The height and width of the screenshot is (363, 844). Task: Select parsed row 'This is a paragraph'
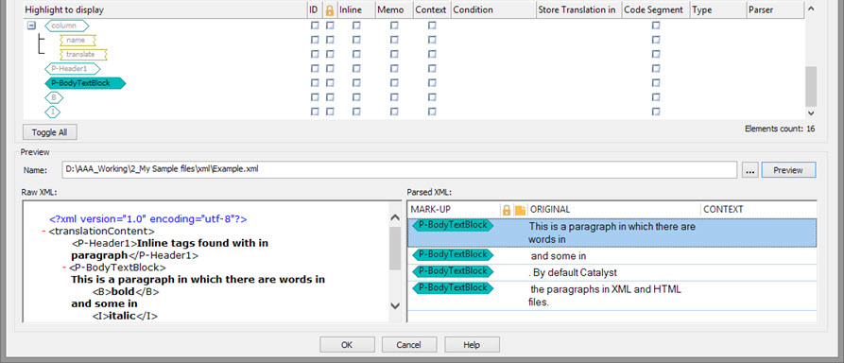click(x=612, y=233)
